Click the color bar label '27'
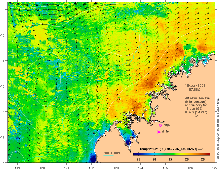220x170 pixels. coord(170,159)
